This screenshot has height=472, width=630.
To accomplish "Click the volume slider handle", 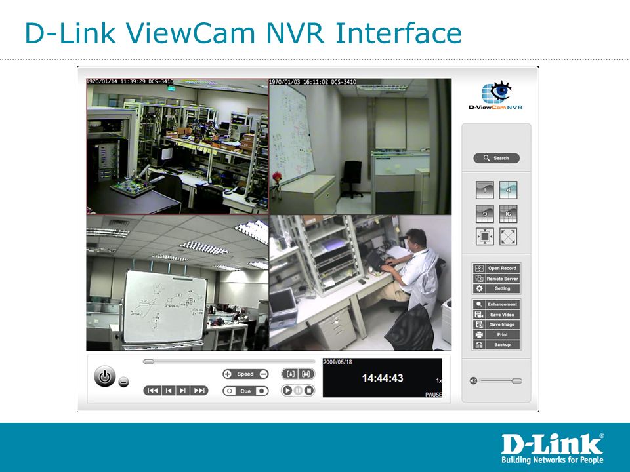I will 517,380.
